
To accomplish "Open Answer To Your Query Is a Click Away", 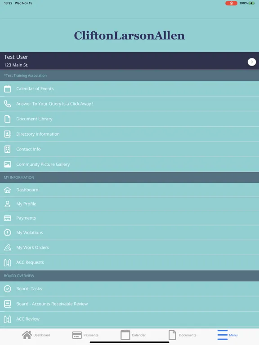I will point(129,104).
